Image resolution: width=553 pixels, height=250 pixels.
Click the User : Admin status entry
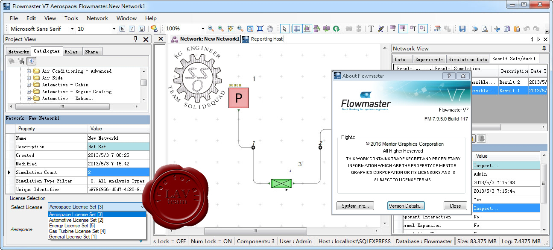tap(296, 241)
